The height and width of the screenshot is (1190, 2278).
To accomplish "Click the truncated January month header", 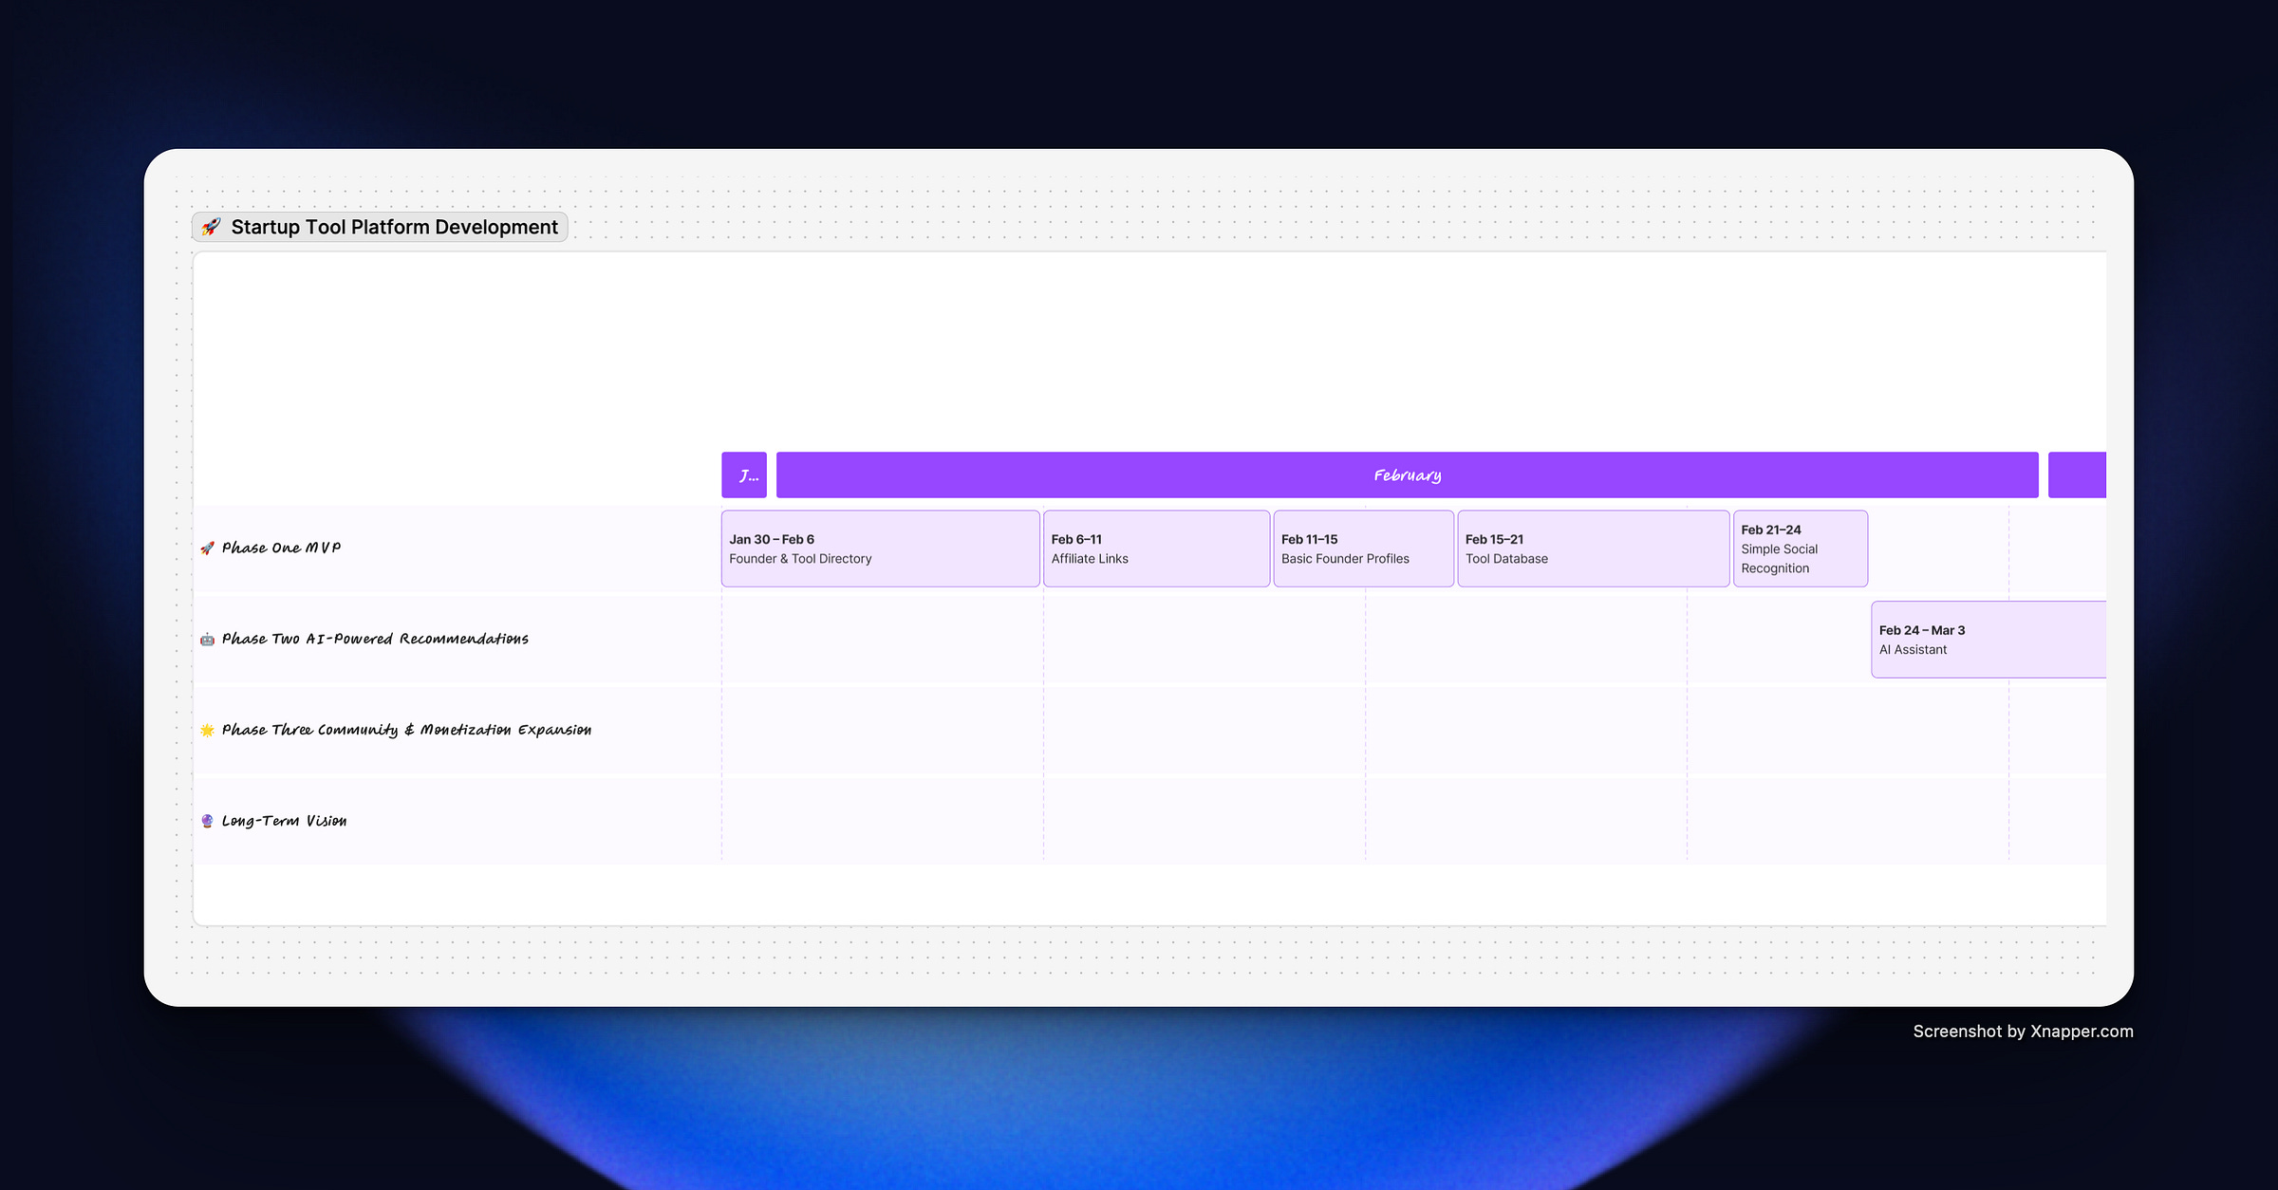I will 744,474.
